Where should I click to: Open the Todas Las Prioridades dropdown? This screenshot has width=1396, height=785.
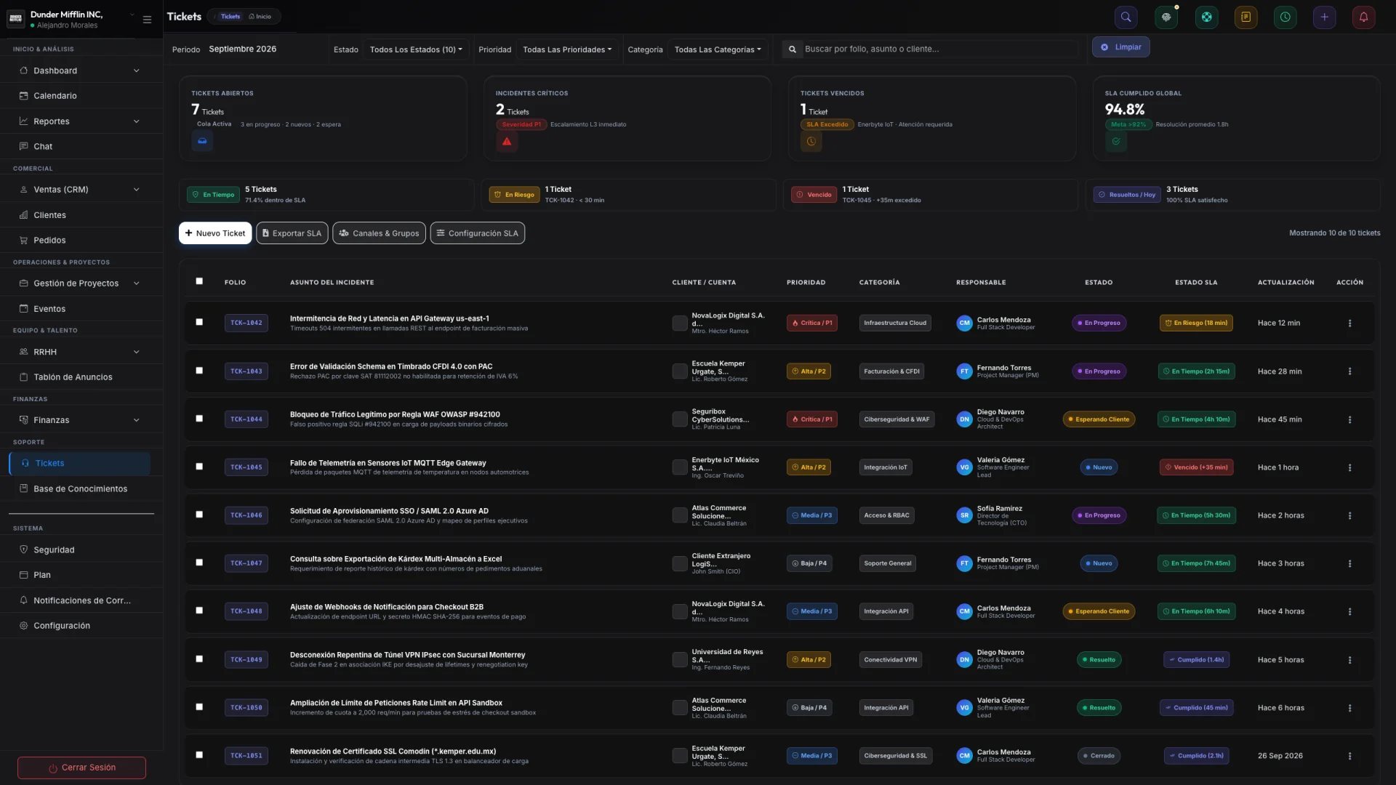click(567, 49)
